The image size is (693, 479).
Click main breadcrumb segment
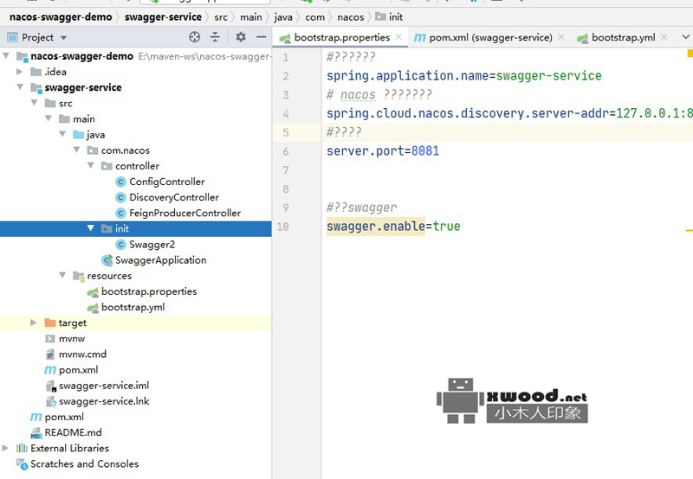click(x=251, y=17)
